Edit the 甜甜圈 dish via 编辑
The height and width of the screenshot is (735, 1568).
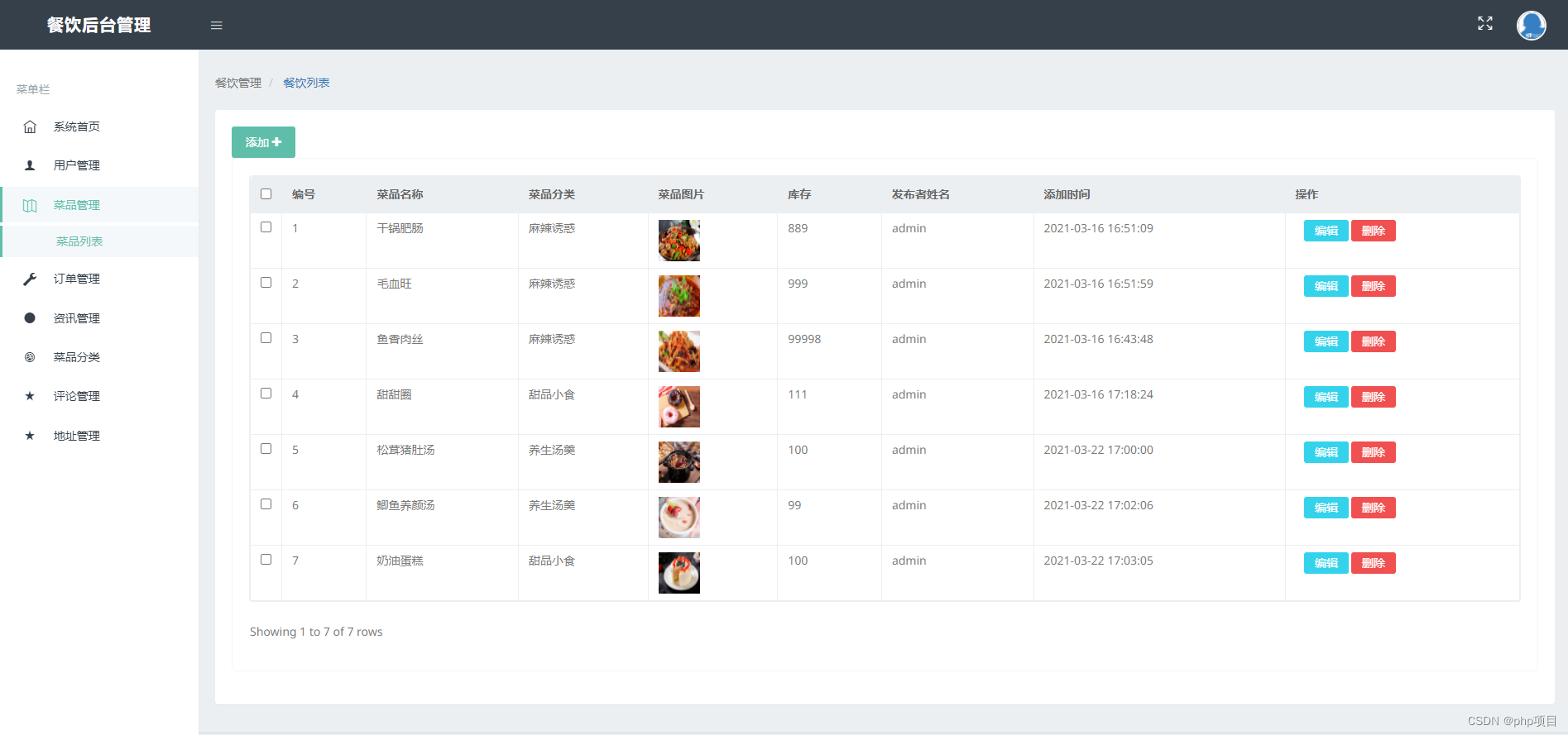(x=1326, y=397)
